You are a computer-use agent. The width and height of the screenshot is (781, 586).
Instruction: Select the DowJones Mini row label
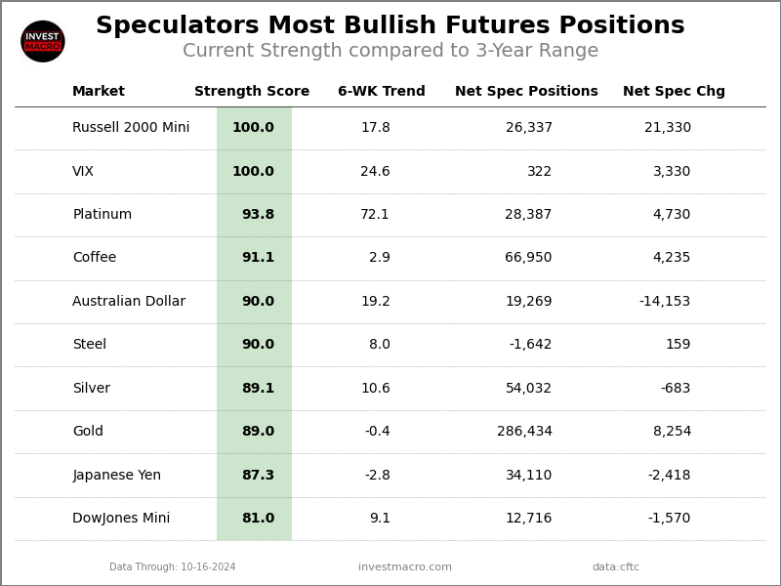tap(121, 519)
